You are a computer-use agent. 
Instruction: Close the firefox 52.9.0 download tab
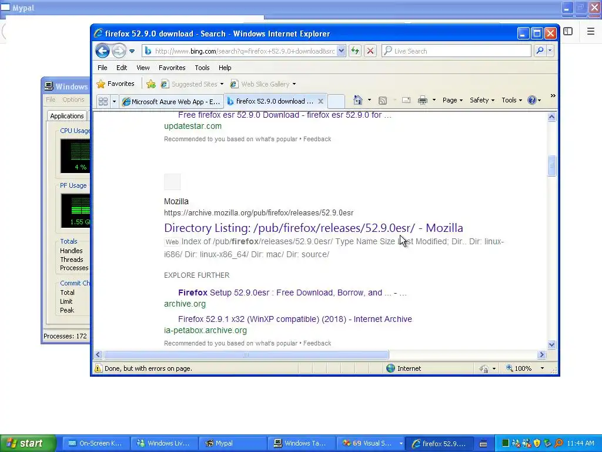(320, 101)
